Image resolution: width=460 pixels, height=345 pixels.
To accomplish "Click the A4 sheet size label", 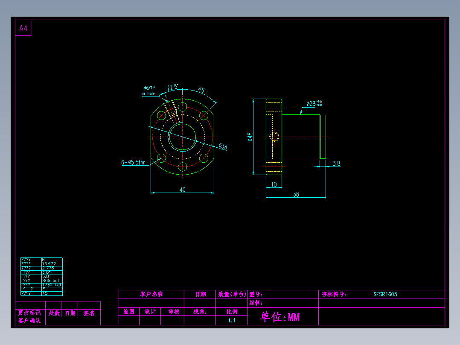I will tap(23, 28).
